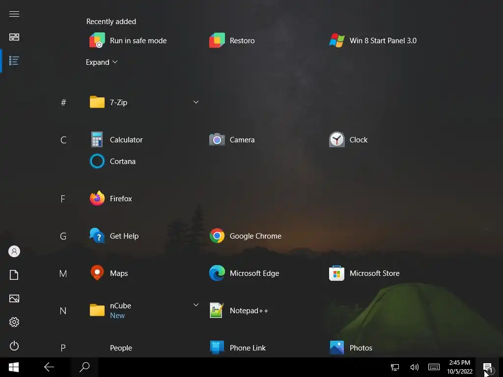Open Phone Link app
The height and width of the screenshot is (377, 503).
[238, 348]
